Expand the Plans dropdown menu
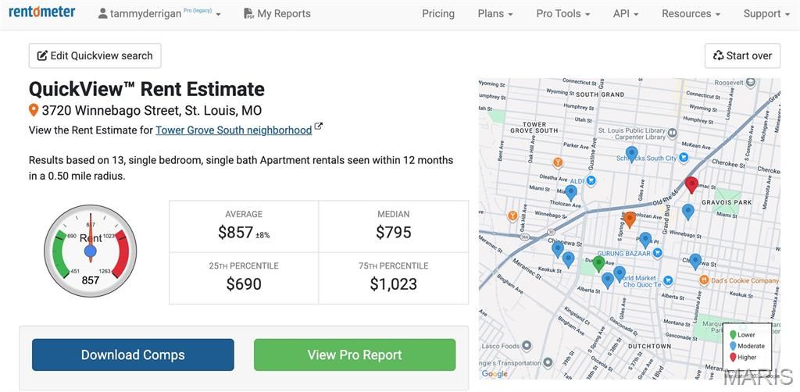The height and width of the screenshot is (392, 800). coord(495,14)
